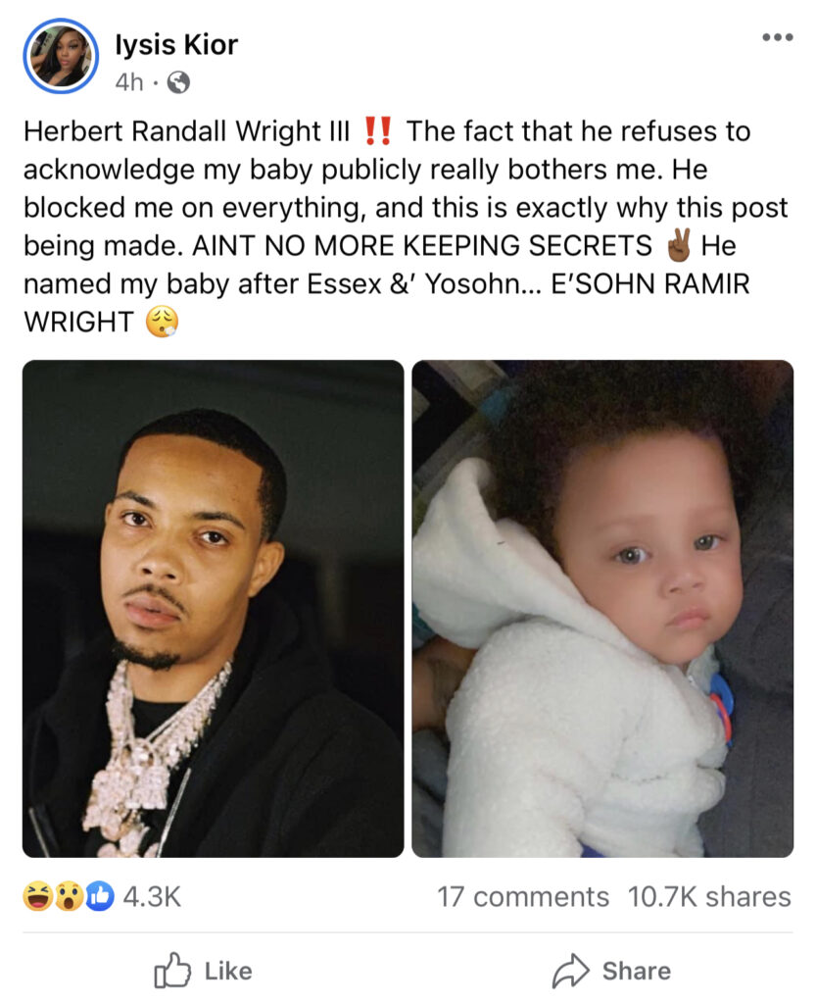Image resolution: width=816 pixels, height=1004 pixels.
Task: Click the share arrow icon
Action: point(570,971)
